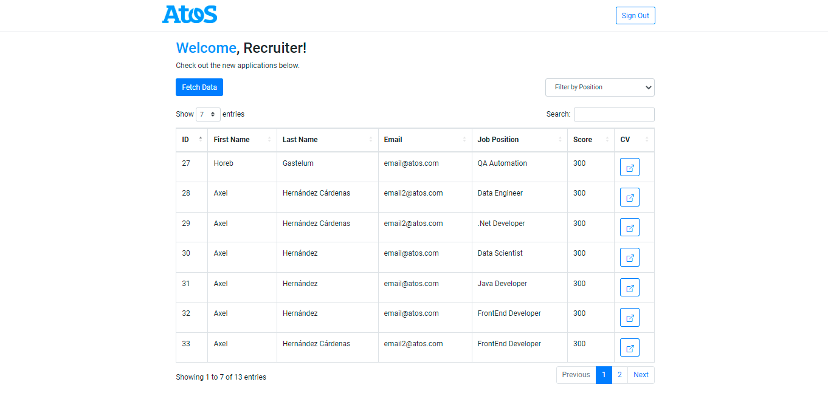Click the Welcome, Recruiter! heading
The image size is (828, 393).
[x=241, y=48]
